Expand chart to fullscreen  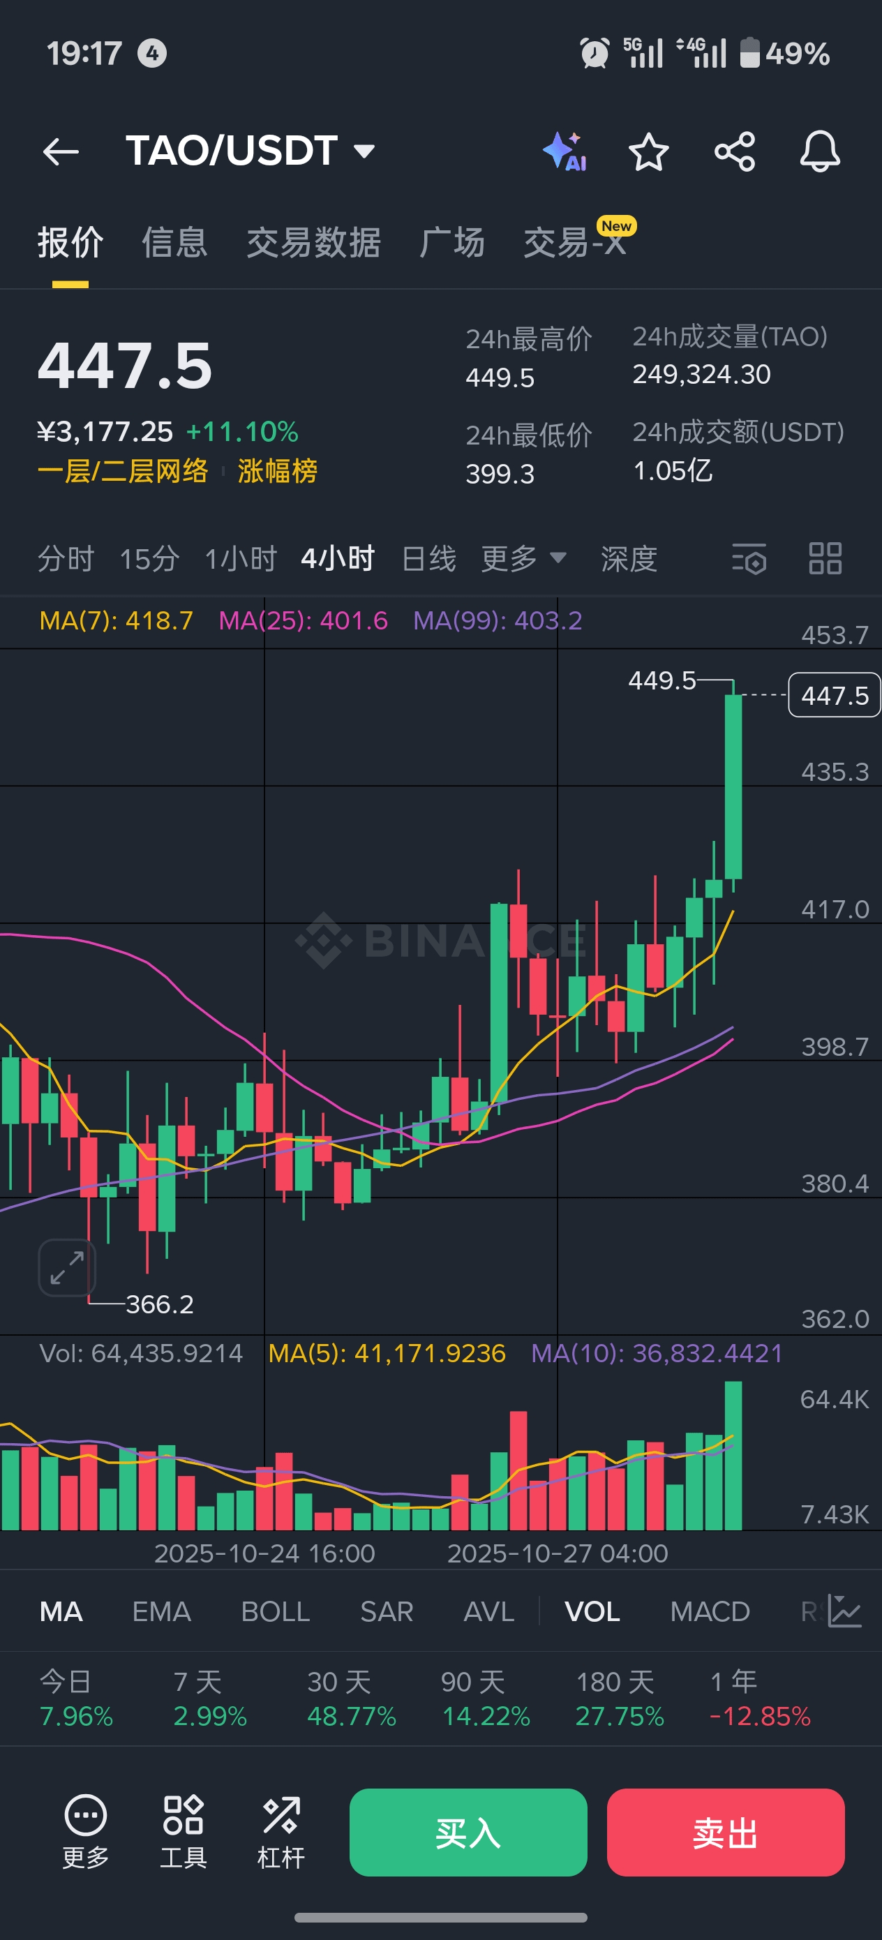[x=67, y=1267]
